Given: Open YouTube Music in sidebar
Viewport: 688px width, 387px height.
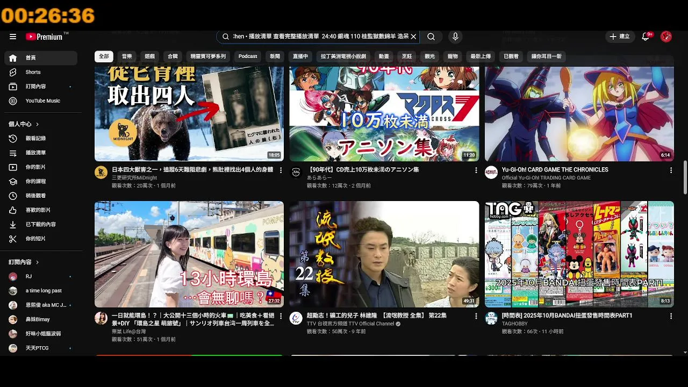Looking at the screenshot, I should (x=41, y=101).
